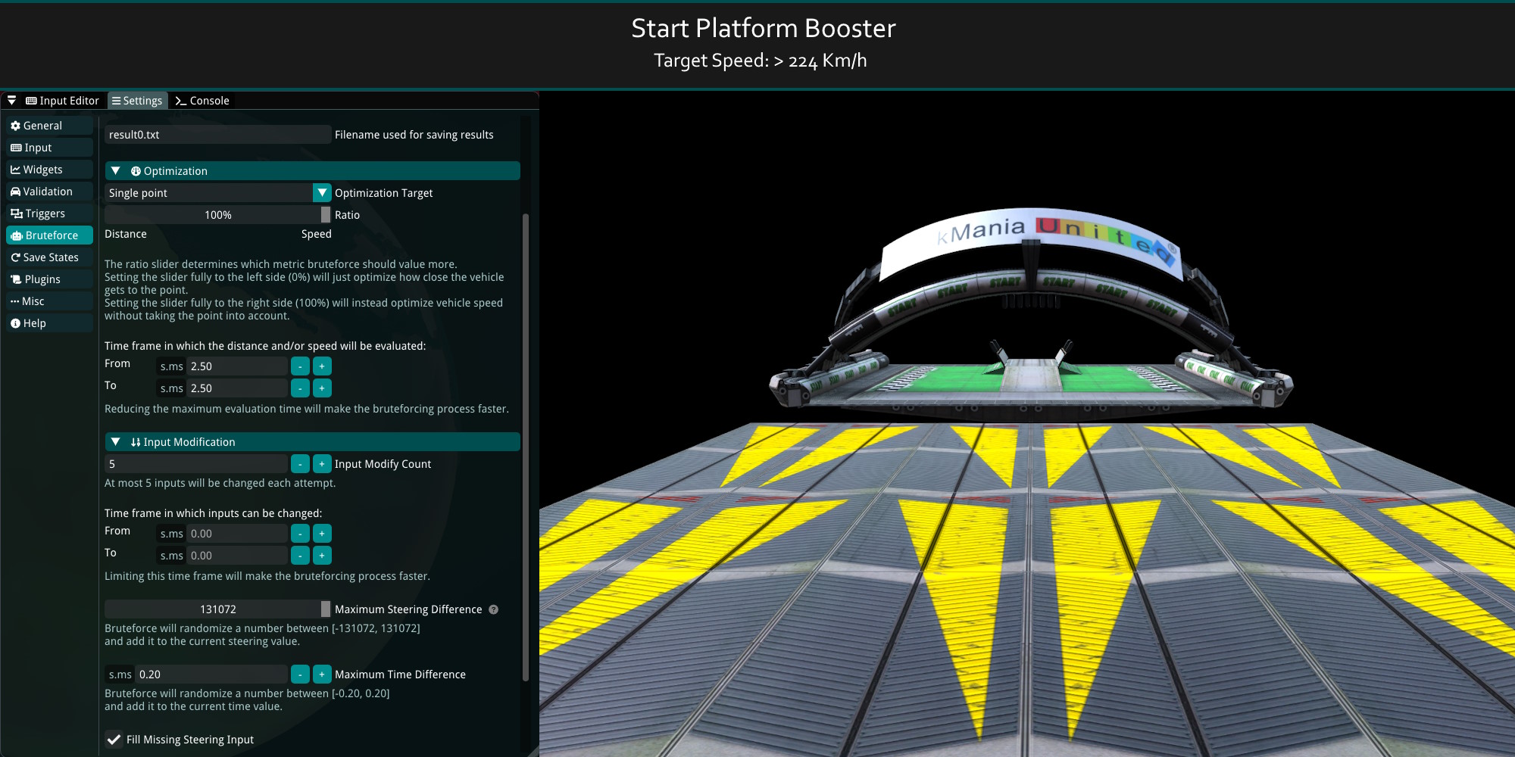Click the settings panel vertical scrollbar
Screen dimensions: 1515x757
coord(526,447)
